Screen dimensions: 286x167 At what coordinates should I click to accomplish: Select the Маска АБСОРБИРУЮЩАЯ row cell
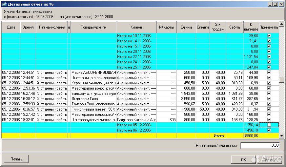[93, 73]
